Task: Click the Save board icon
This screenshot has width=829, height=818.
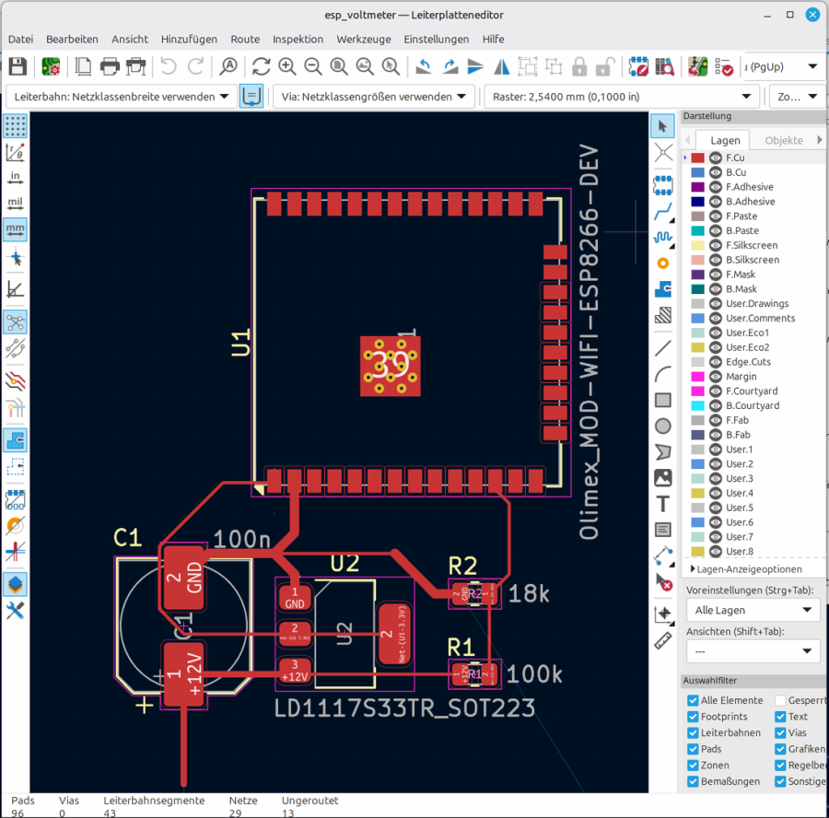Action: [x=18, y=66]
